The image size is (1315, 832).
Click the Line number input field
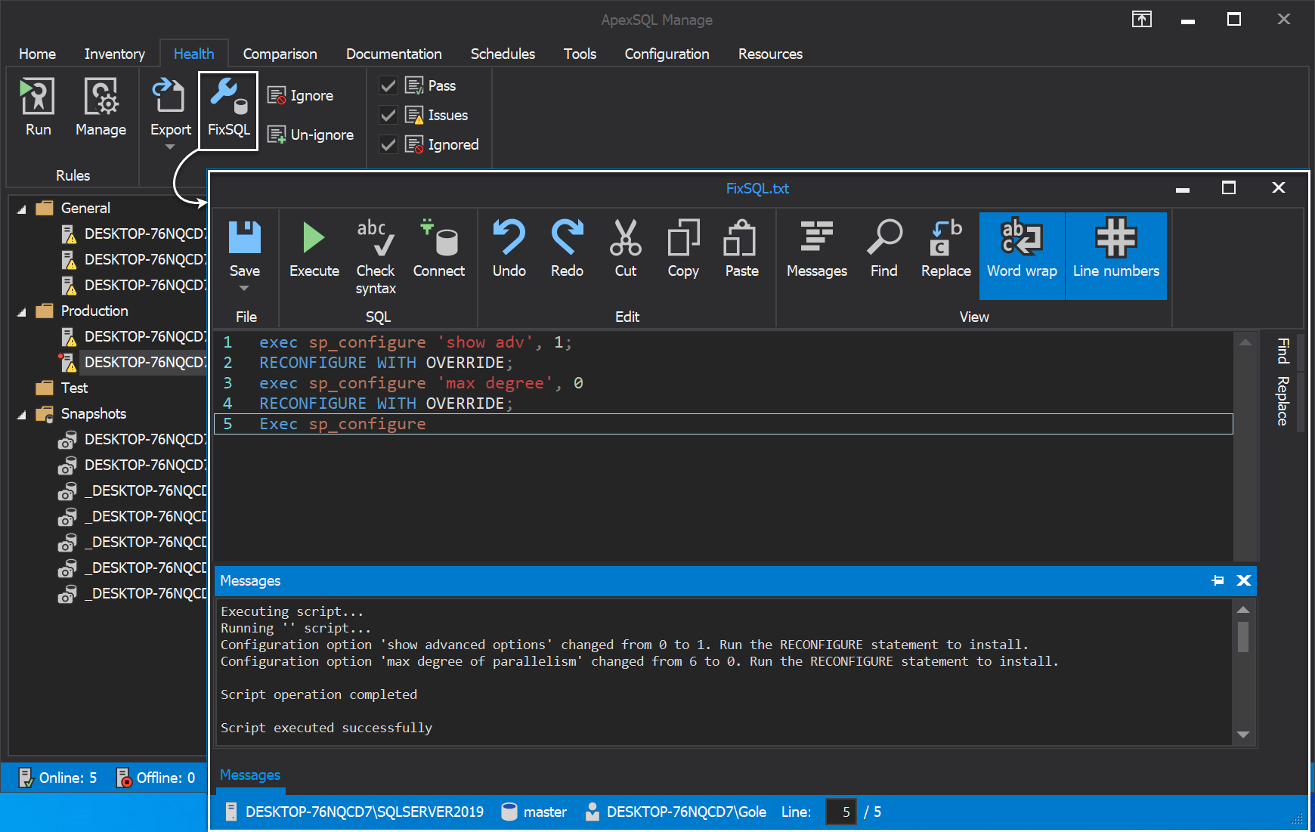pyautogui.click(x=840, y=812)
